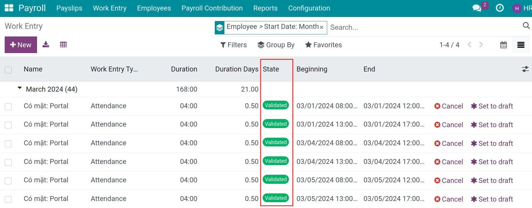The image size is (532, 208).
Task: Cancel the 03/01/2024 08:00 work entry
Action: coord(449,106)
